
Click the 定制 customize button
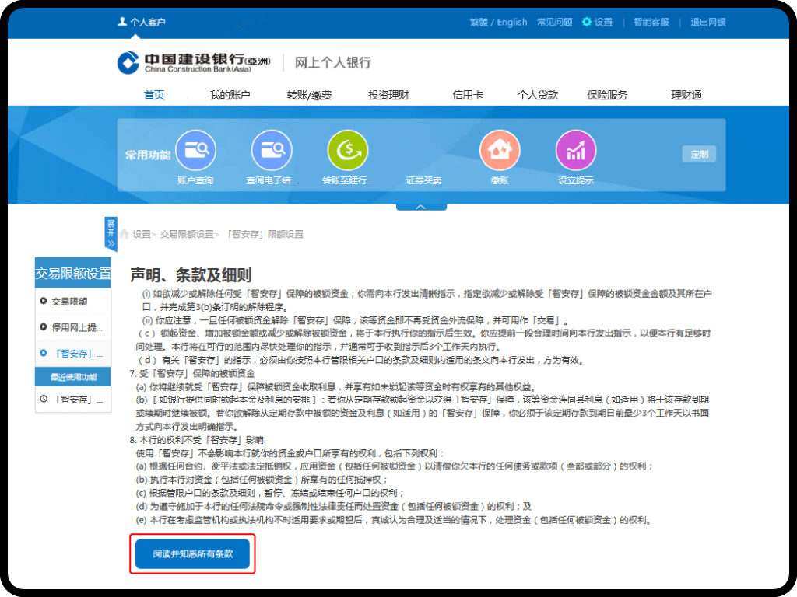pos(698,154)
